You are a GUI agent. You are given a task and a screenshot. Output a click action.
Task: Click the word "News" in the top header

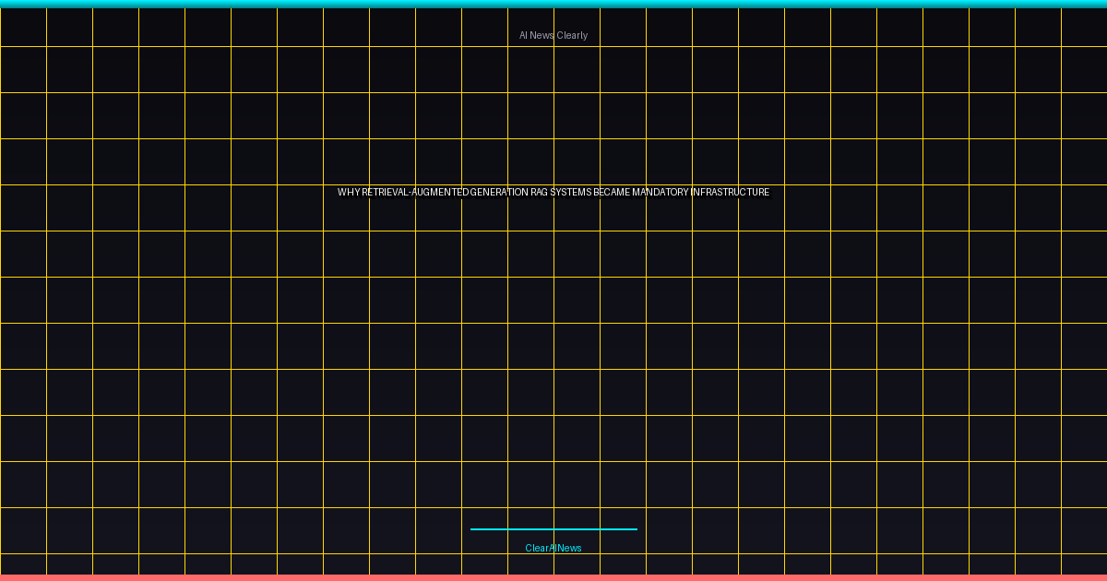pyautogui.click(x=542, y=35)
